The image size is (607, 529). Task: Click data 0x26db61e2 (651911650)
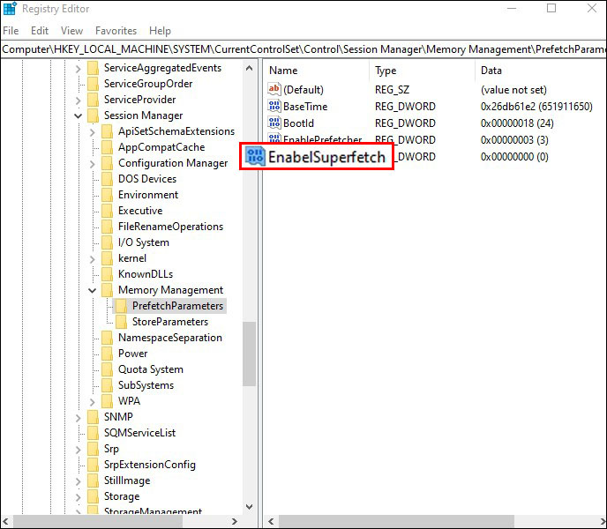tap(536, 107)
